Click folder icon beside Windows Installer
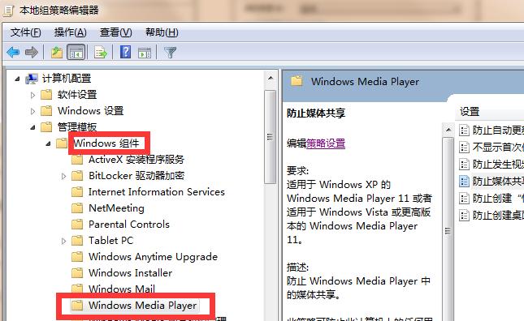524x321 pixels. [x=77, y=273]
